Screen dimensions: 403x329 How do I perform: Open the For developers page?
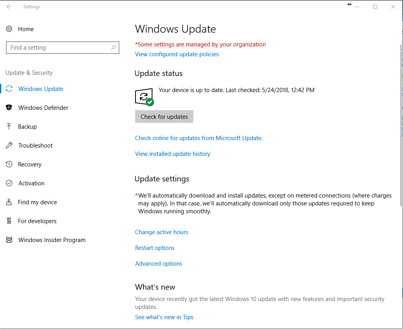(37, 221)
